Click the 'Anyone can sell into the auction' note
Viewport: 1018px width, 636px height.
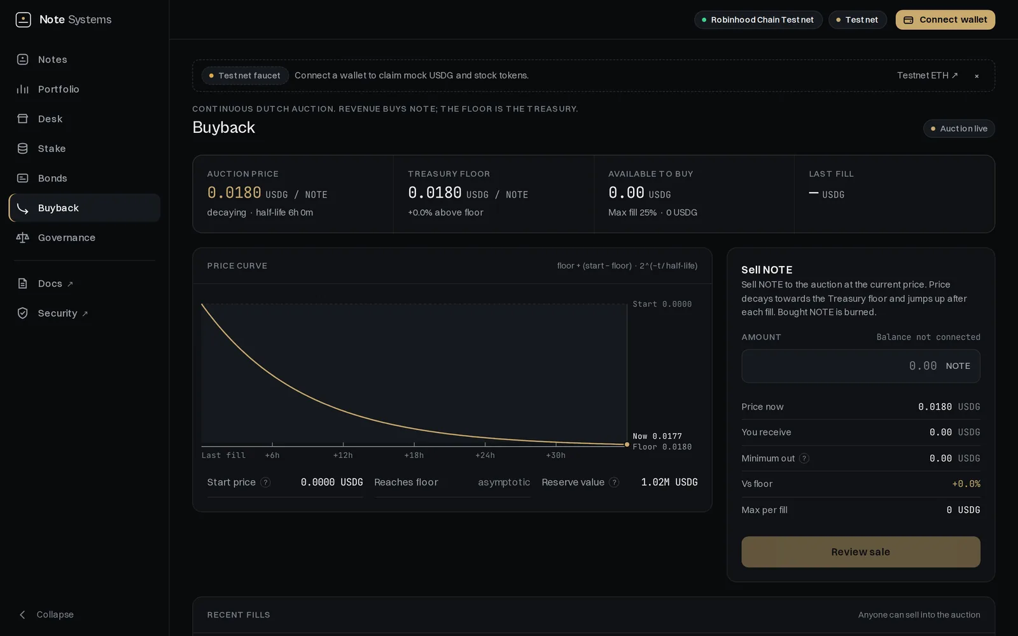[919, 615]
